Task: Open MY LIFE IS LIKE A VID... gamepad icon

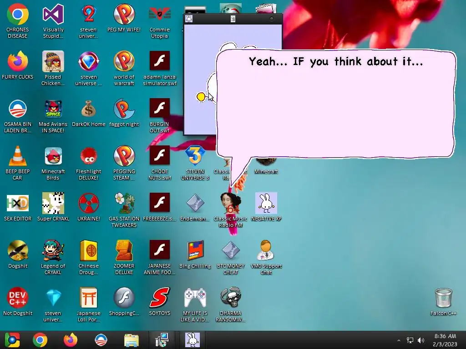Action: 195,304
